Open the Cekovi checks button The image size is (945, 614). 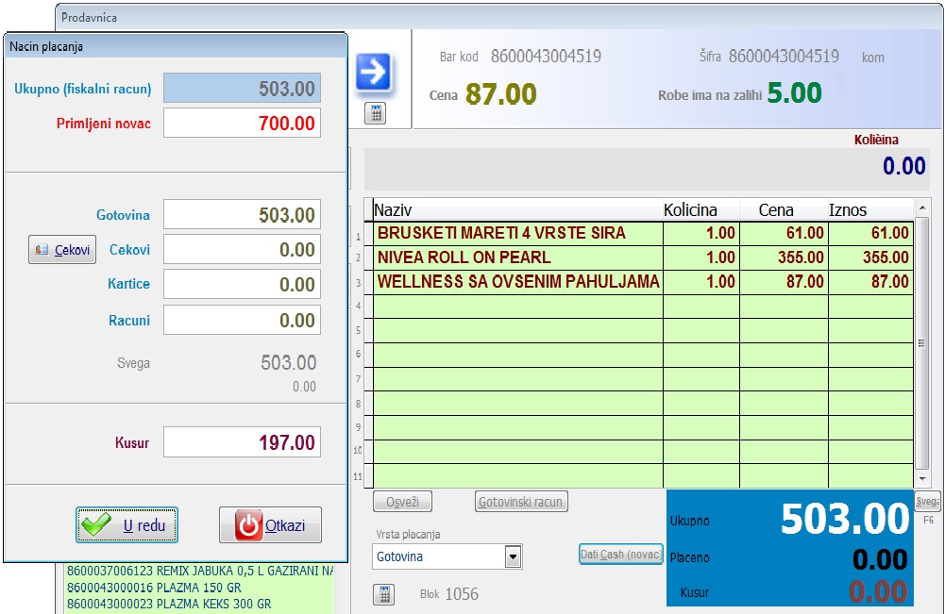tap(62, 250)
